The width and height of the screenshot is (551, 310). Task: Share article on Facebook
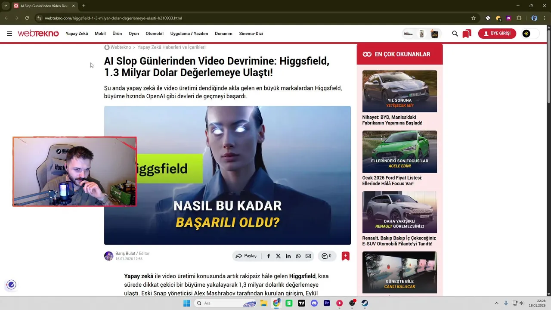(269, 256)
